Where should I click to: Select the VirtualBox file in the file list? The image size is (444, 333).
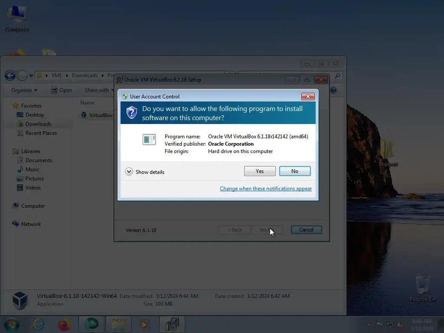pos(97,115)
